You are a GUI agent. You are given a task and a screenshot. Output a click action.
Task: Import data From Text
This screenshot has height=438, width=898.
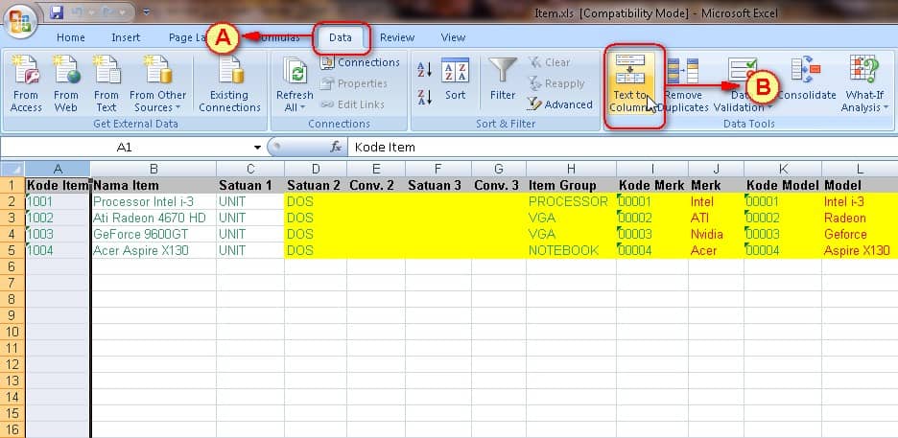pos(106,83)
